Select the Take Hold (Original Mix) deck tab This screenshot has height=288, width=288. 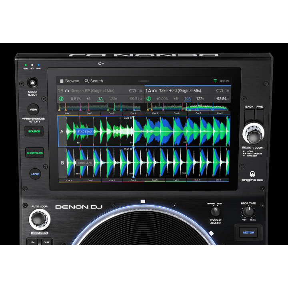[x=188, y=90]
